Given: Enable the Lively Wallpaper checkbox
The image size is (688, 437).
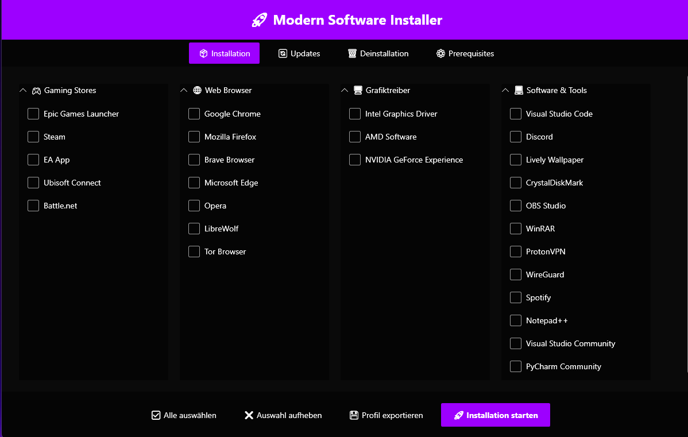Looking at the screenshot, I should pos(516,160).
